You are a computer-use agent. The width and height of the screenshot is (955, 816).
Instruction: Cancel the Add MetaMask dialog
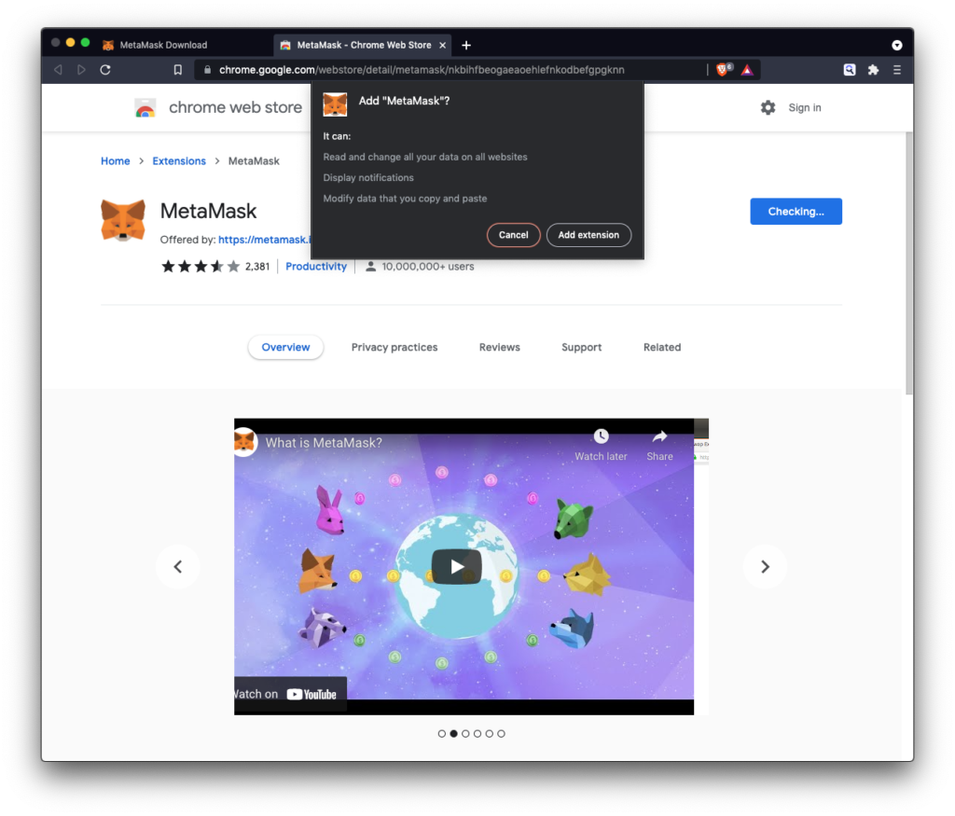point(513,235)
